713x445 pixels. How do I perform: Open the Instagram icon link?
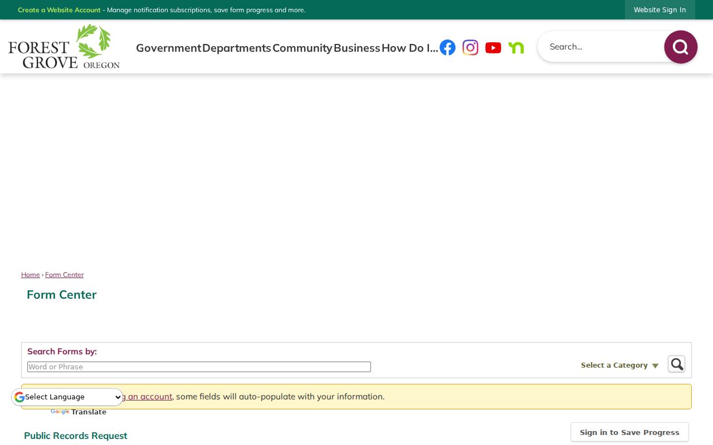(470, 48)
